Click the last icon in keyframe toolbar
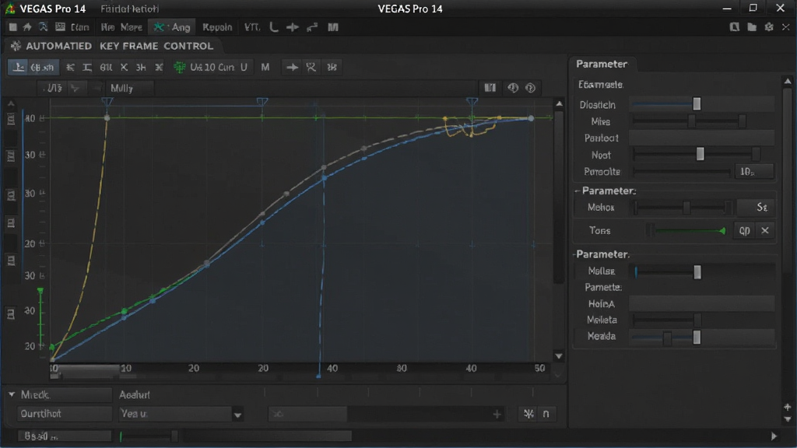Screen dimensions: 797x448 pos(332,67)
